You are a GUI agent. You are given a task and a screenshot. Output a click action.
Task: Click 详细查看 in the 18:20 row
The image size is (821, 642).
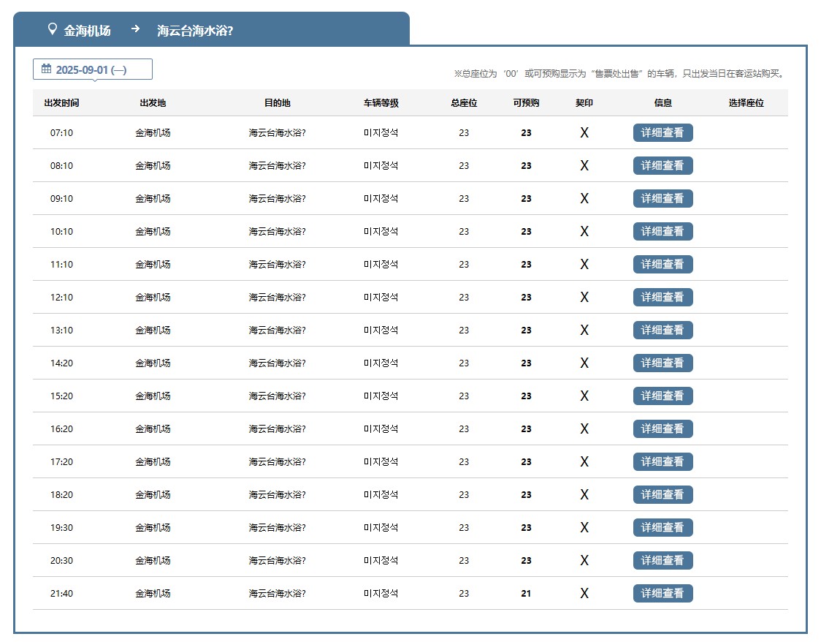click(x=662, y=495)
